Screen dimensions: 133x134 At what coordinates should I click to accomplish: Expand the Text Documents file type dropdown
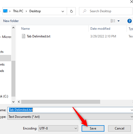[70, 117]
